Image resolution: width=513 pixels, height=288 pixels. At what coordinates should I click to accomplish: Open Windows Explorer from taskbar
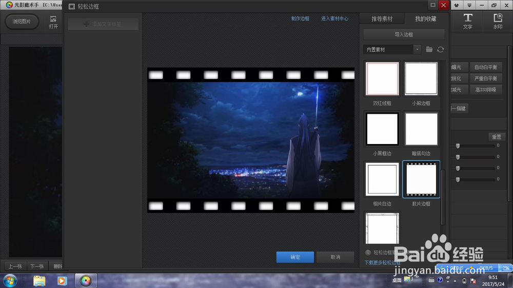tap(40, 281)
